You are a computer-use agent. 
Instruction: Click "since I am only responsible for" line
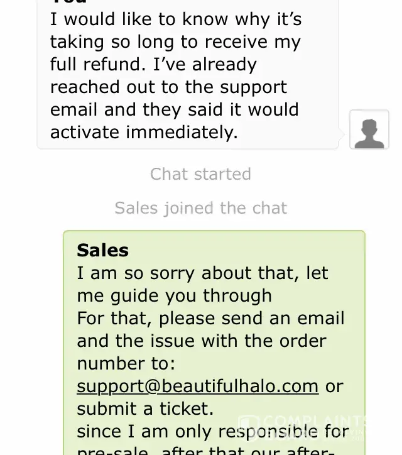coord(213,431)
